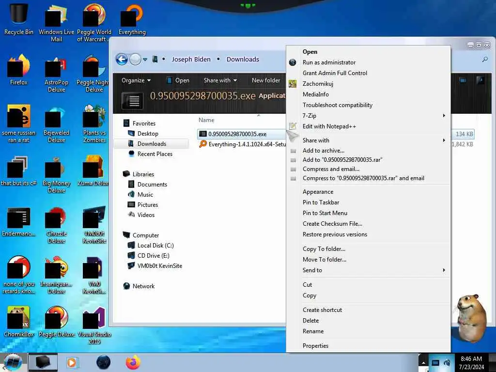Image resolution: width=496 pixels, height=372 pixels.
Task: Open Windows Live Mail desktop shortcut
Action: (x=56, y=22)
